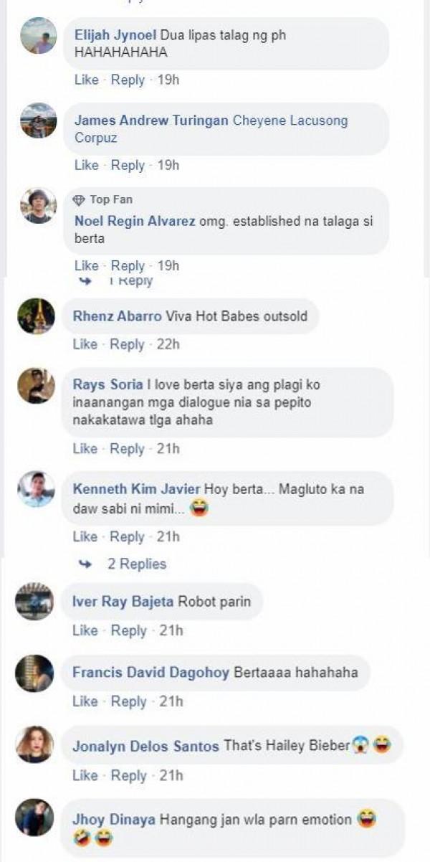The image size is (430, 862).
Task: Click the reply arrow icon beside 2 Replies
Action: pyautogui.click(x=85, y=564)
